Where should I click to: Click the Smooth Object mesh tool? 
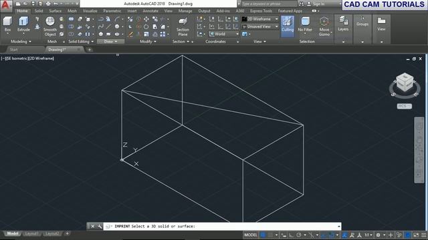tap(50, 27)
